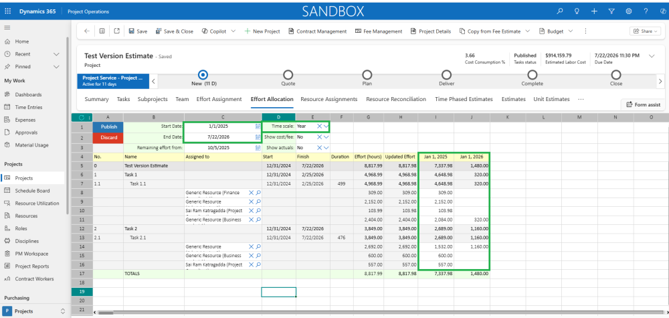Show more tabs via ellipsis
Screen dimensions: 669x318
(x=581, y=99)
